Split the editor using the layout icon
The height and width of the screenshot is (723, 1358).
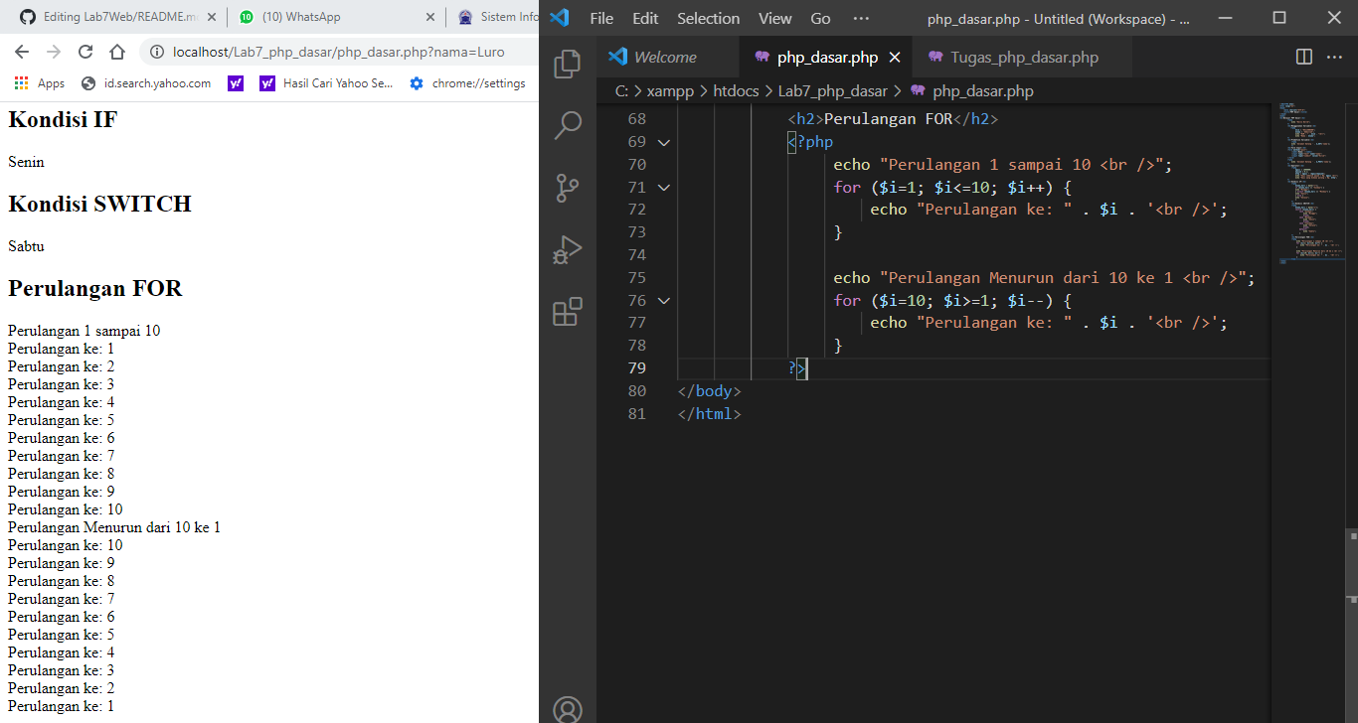pyautogui.click(x=1303, y=57)
